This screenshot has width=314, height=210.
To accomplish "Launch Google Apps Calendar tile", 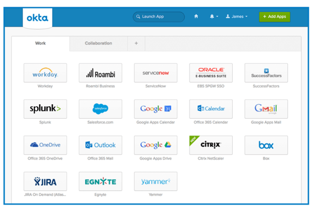I will (x=155, y=109).
